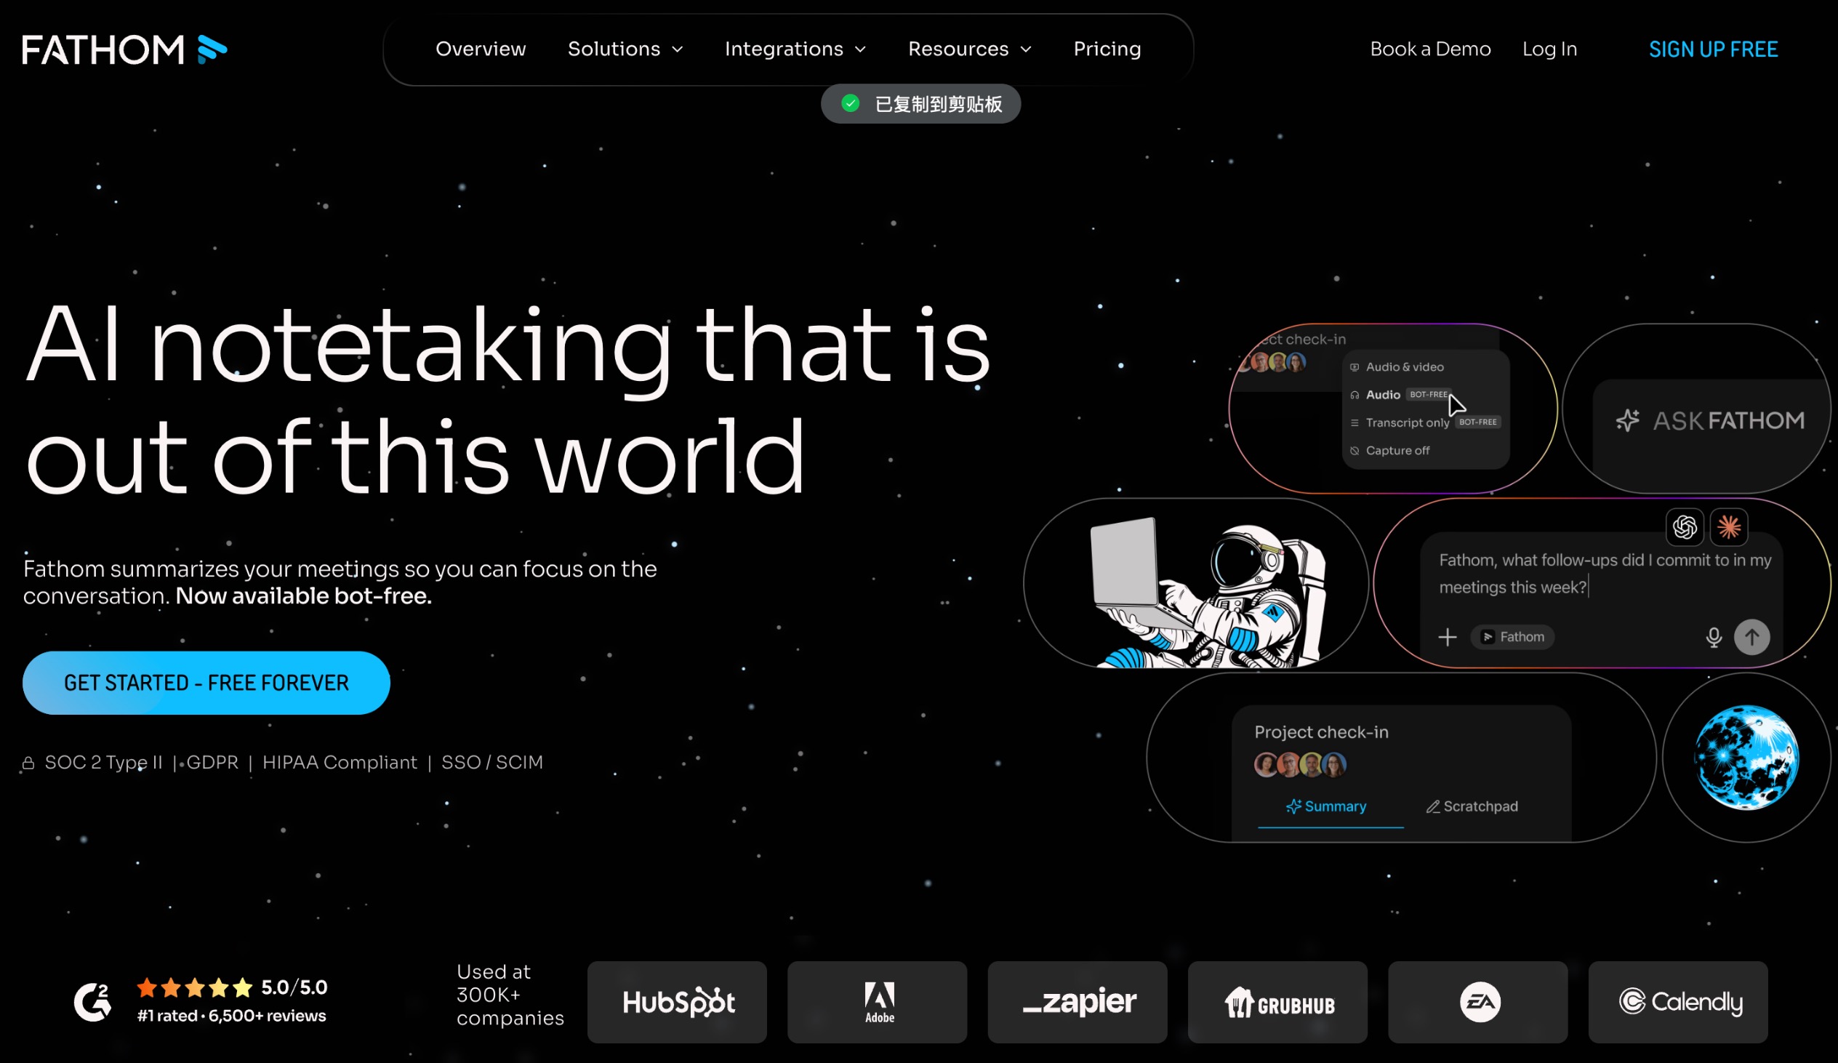Image resolution: width=1838 pixels, height=1063 pixels.
Task: Click 'SOC 2 Type II' text
Action: (103, 763)
